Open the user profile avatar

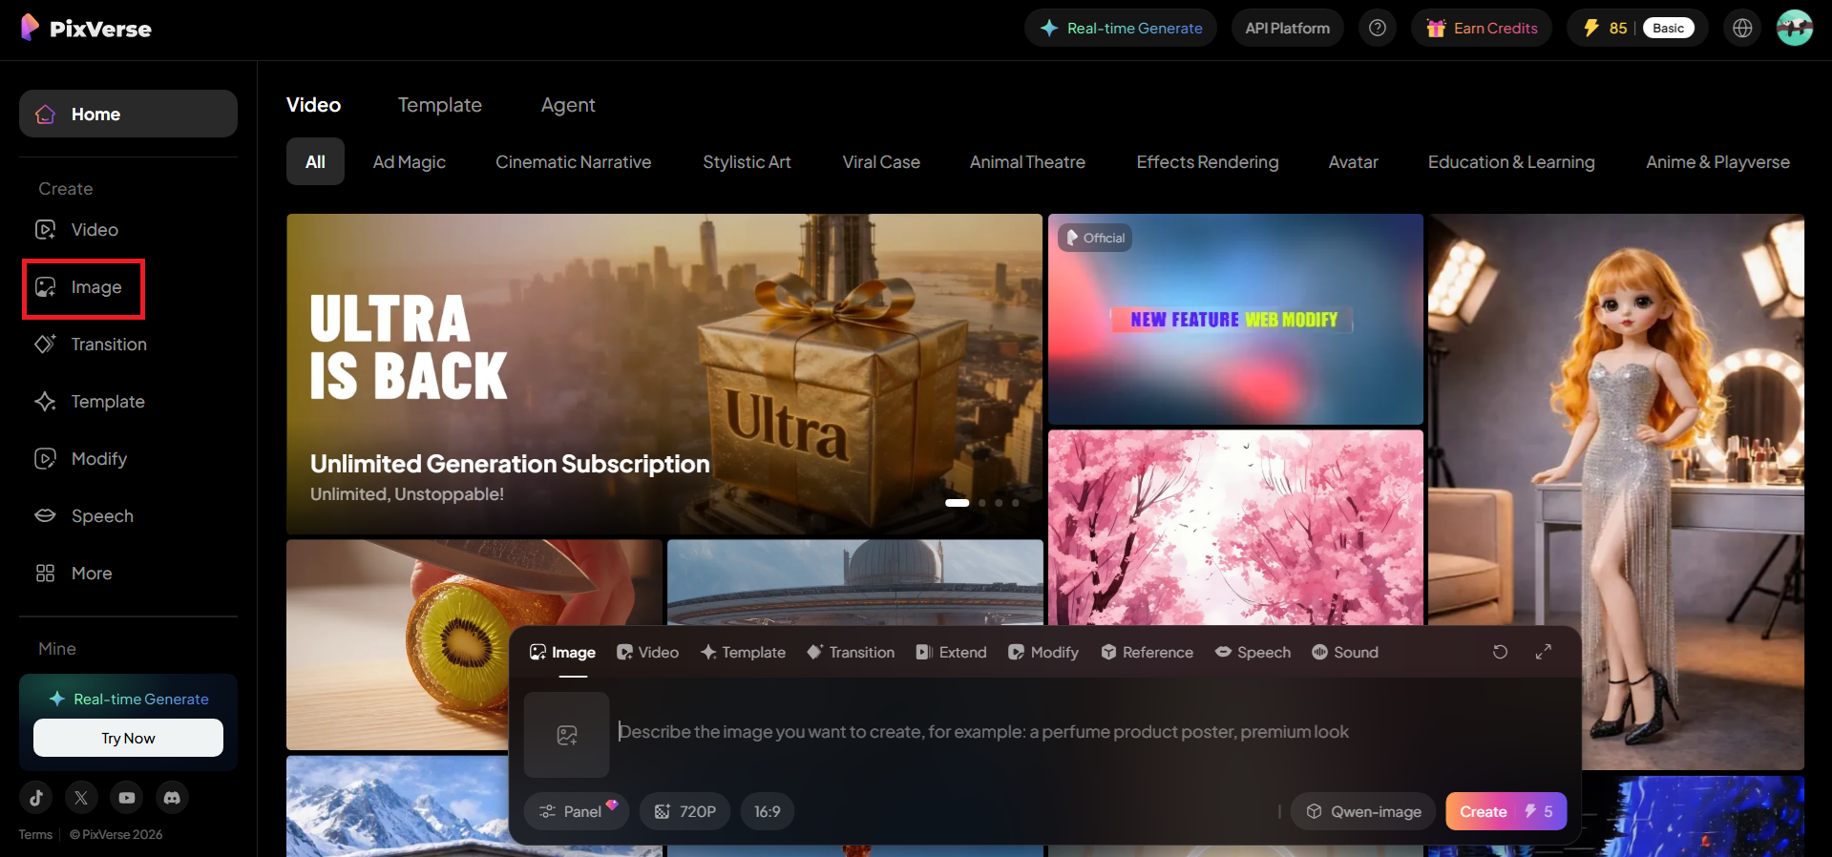coord(1795,28)
